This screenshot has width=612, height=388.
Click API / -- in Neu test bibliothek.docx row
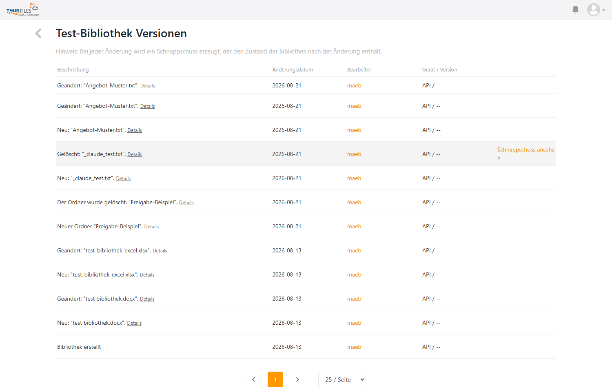tap(431, 323)
